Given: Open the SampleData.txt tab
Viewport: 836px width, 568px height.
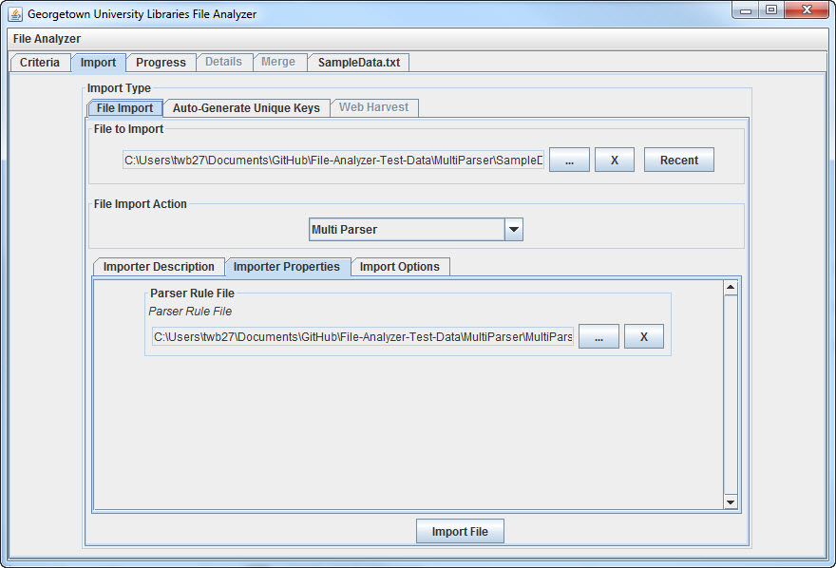Looking at the screenshot, I should coord(358,63).
